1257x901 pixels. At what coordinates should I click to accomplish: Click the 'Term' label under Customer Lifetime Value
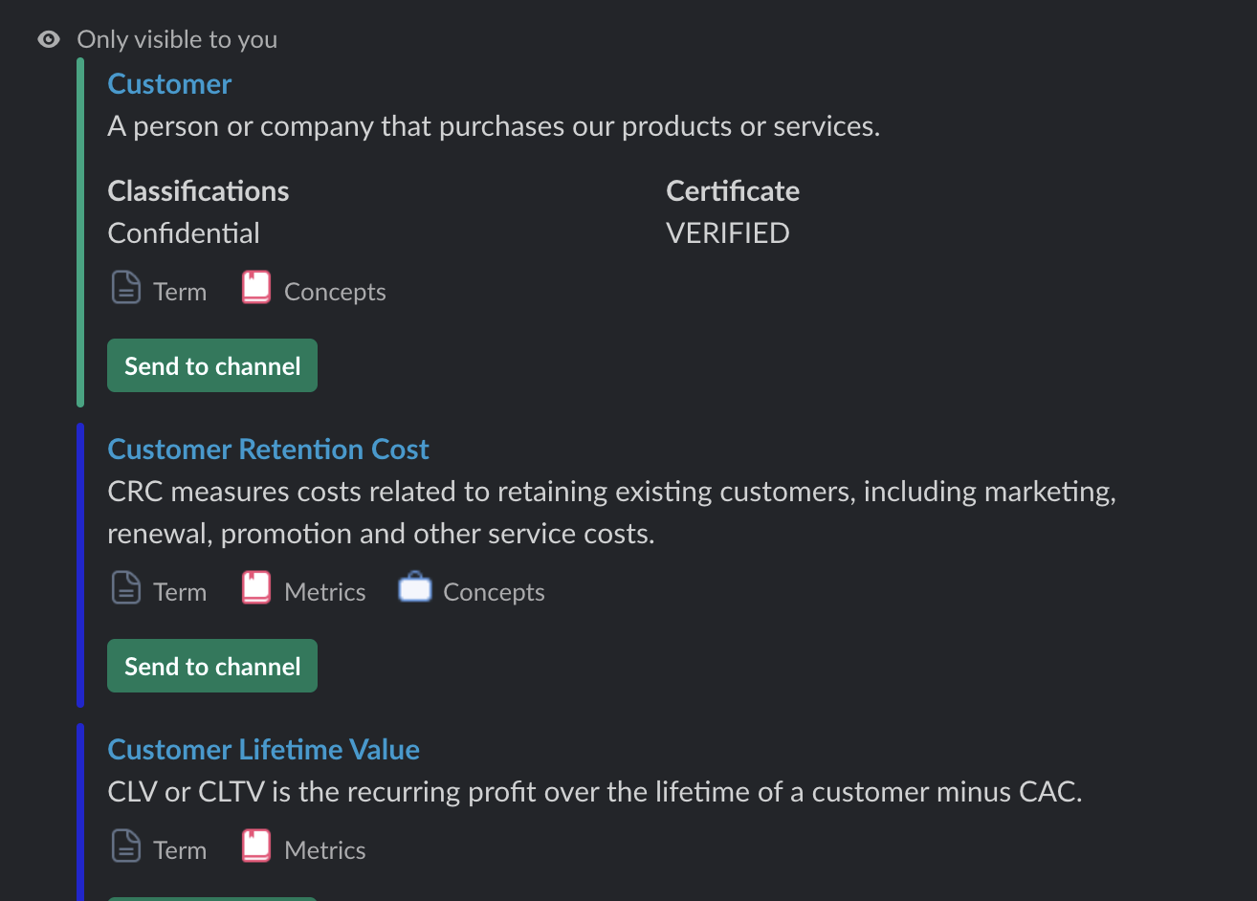click(180, 850)
